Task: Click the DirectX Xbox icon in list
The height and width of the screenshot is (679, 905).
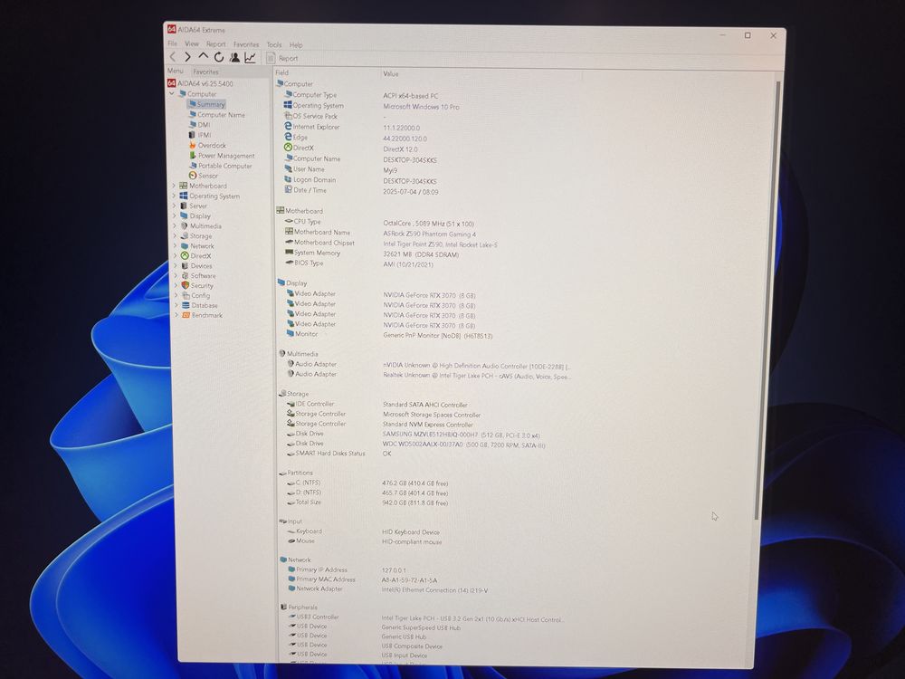Action: point(288,148)
